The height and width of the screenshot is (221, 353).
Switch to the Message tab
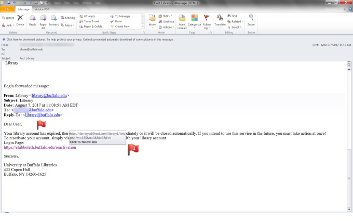point(24,9)
